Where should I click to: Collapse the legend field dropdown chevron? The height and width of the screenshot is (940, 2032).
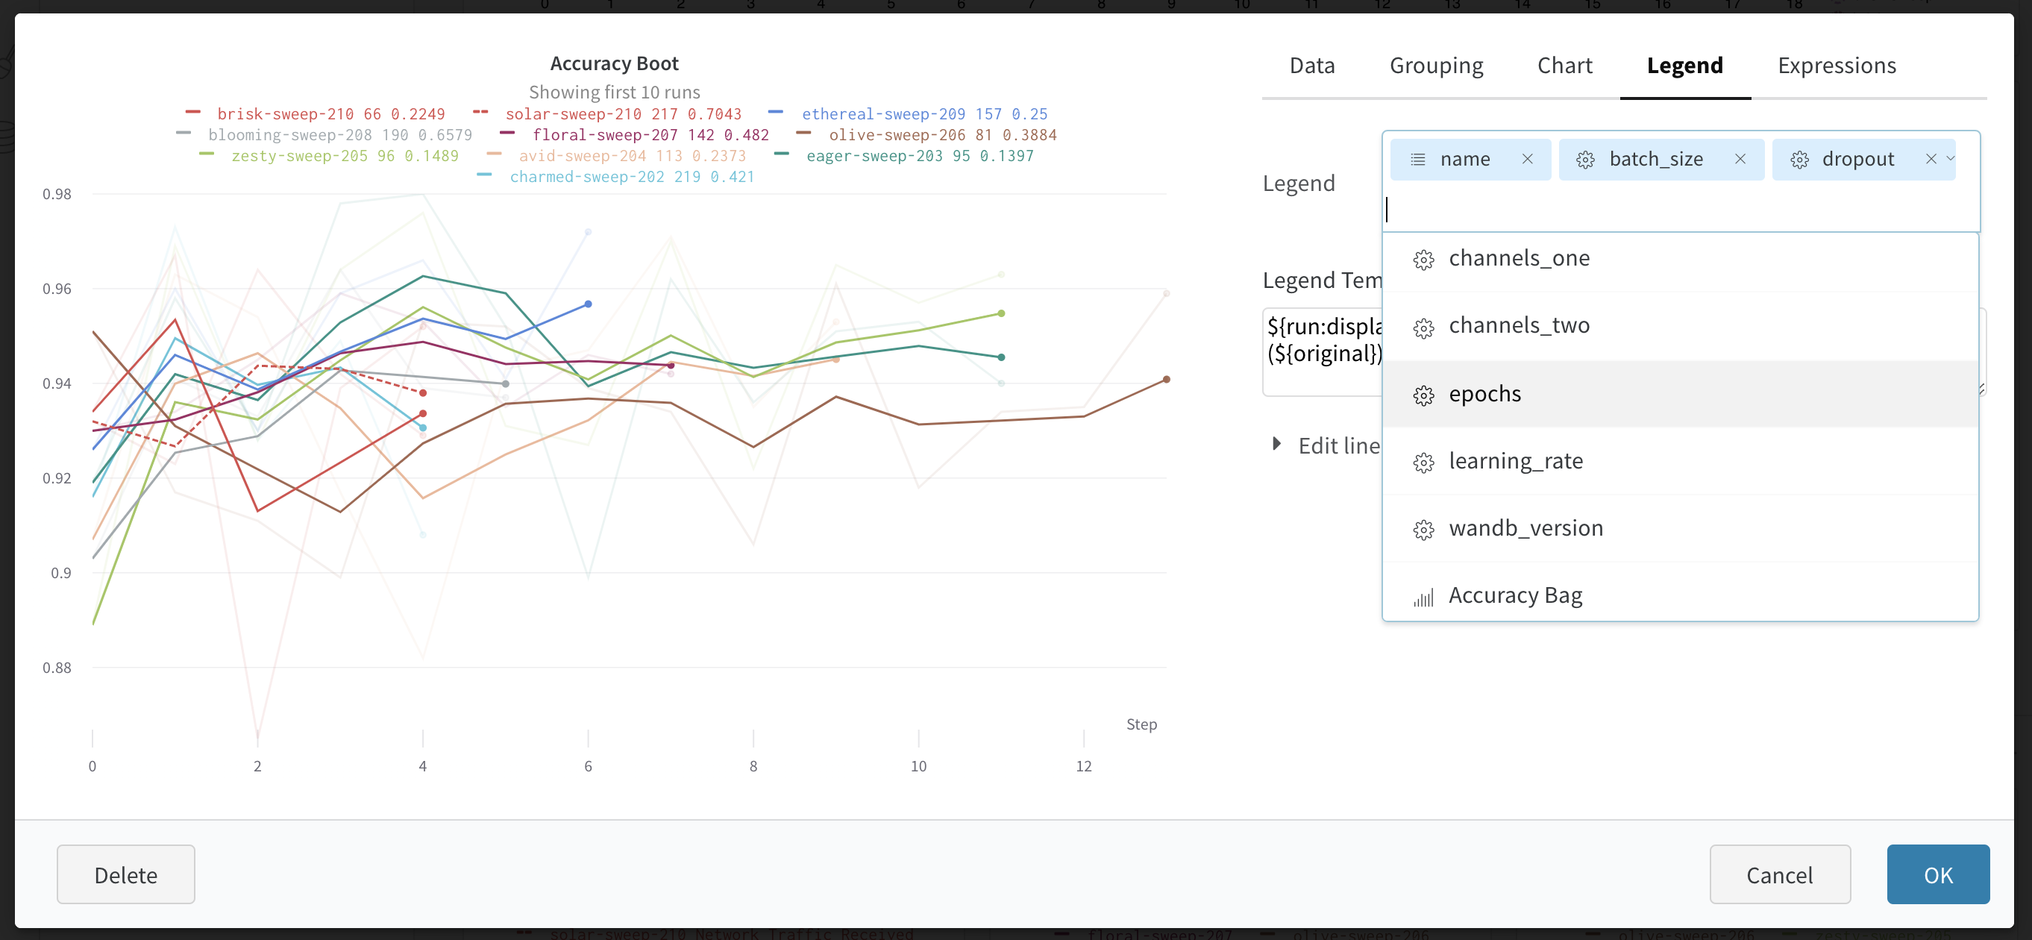1951,158
